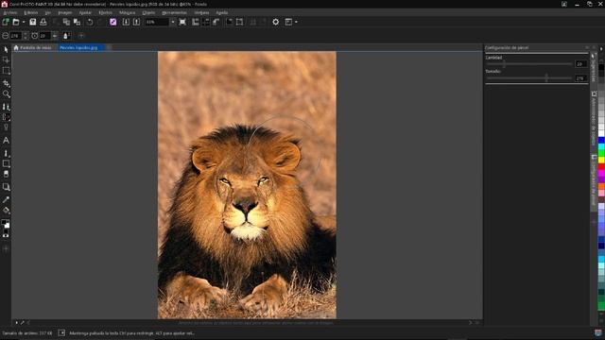
Task: Select the Pick tool arrow in the toolbox
Action: pos(6,50)
